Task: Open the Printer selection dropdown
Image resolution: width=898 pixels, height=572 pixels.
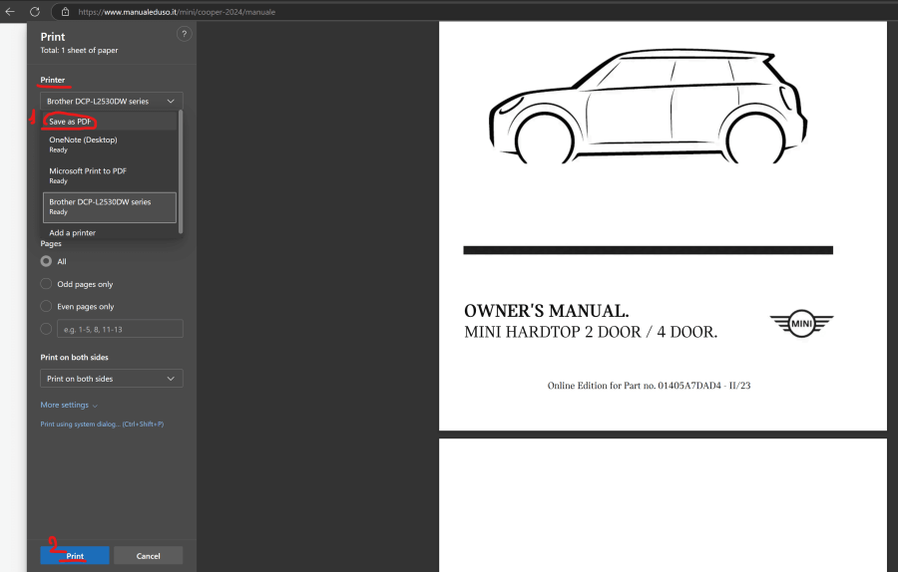Action: coord(111,101)
